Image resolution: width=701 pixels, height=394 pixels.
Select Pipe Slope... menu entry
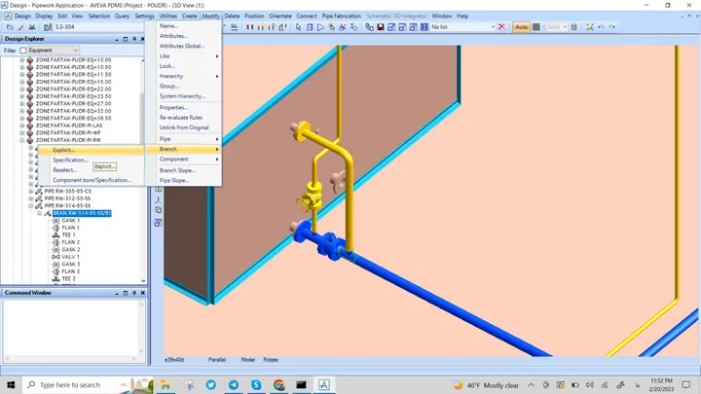pos(174,181)
